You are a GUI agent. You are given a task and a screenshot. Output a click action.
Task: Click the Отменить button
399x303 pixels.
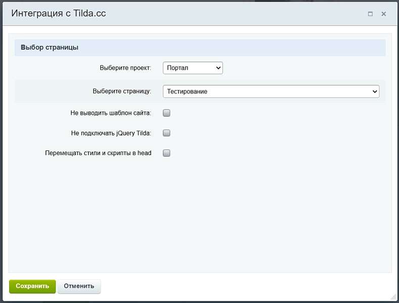point(79,286)
